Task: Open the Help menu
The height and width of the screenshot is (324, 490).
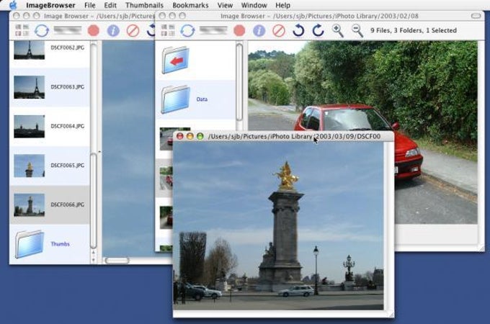Action: [282, 5]
